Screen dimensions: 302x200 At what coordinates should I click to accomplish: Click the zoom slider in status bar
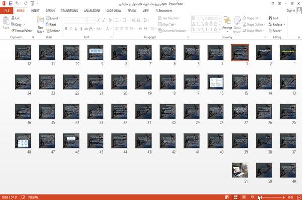click(272, 197)
